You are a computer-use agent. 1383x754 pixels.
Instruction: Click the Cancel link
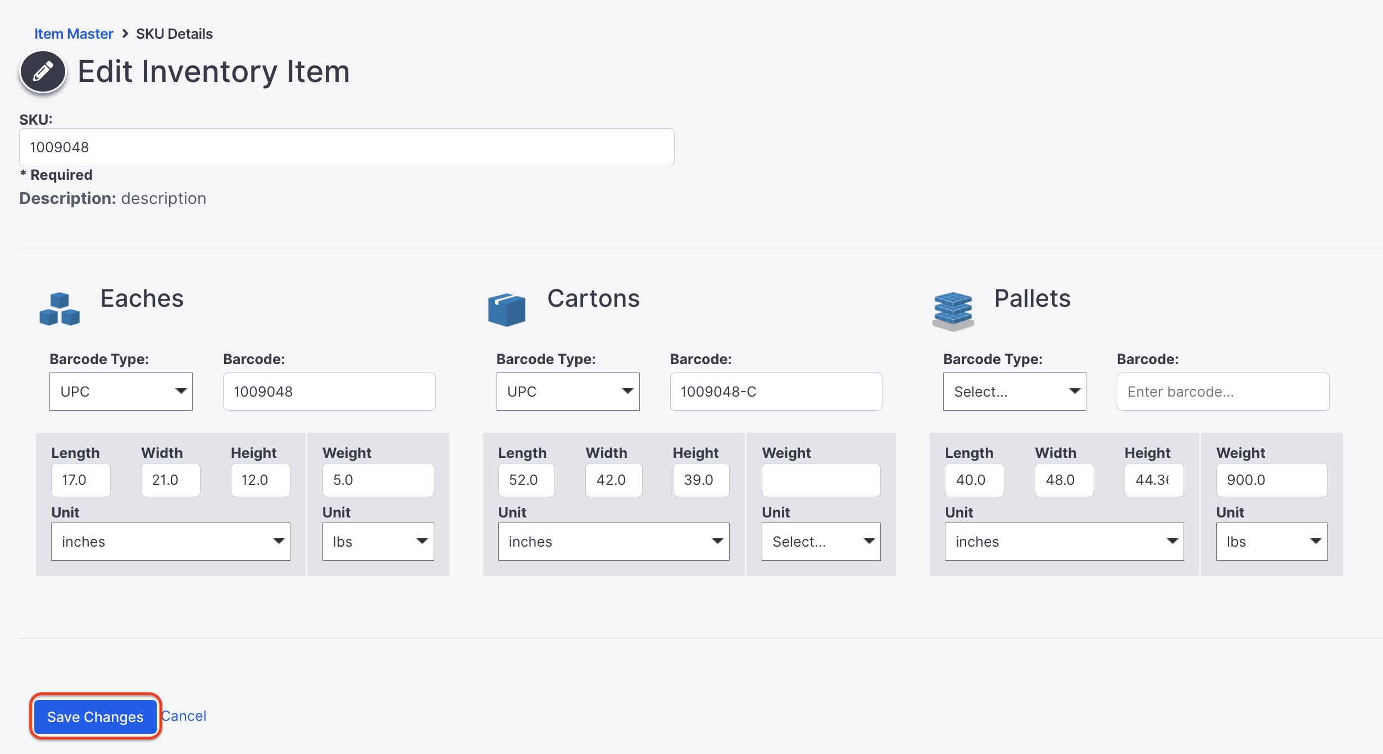(184, 716)
